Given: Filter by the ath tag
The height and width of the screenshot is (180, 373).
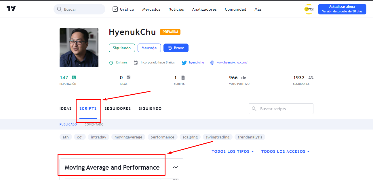Looking at the screenshot, I should (x=66, y=137).
